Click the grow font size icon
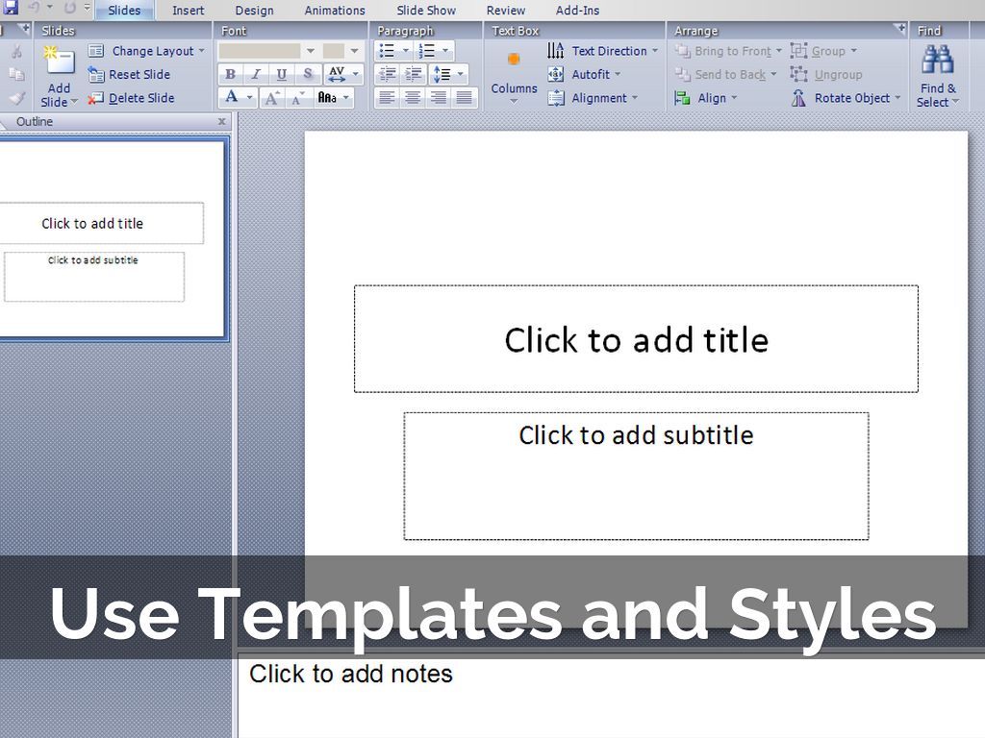985x738 pixels. click(272, 98)
